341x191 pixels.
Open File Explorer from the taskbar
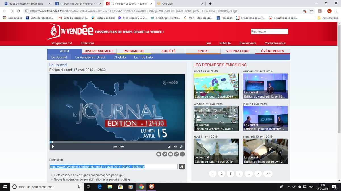tap(110, 187)
